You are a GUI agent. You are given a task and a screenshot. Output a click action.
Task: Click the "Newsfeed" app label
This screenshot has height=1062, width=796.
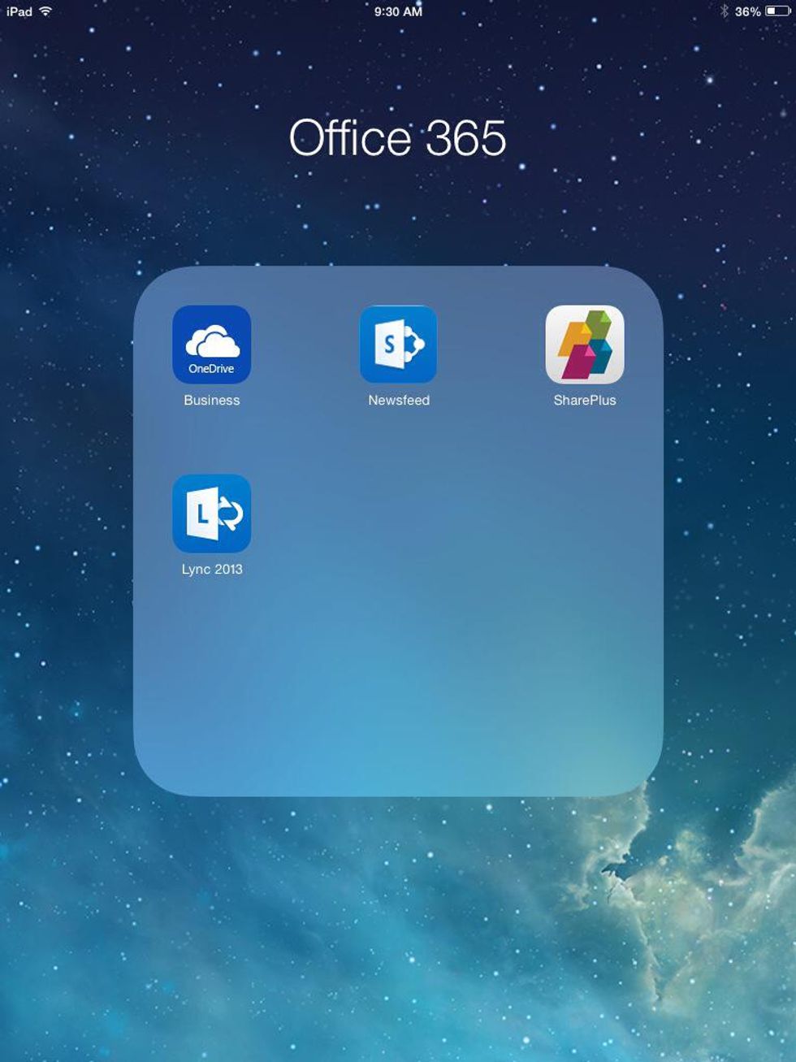tap(398, 400)
